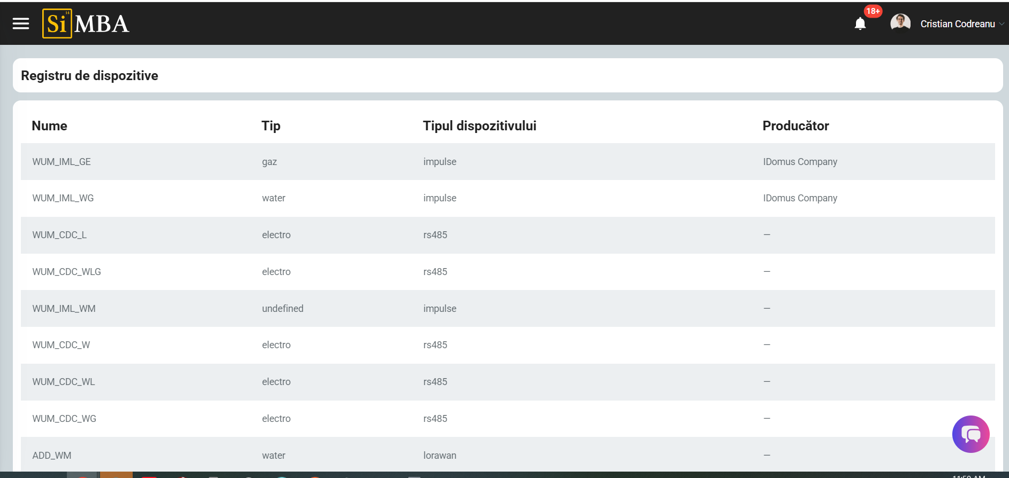Click the WUM_CDC_WLG device row
This screenshot has height=478, width=1009.
tap(66, 272)
